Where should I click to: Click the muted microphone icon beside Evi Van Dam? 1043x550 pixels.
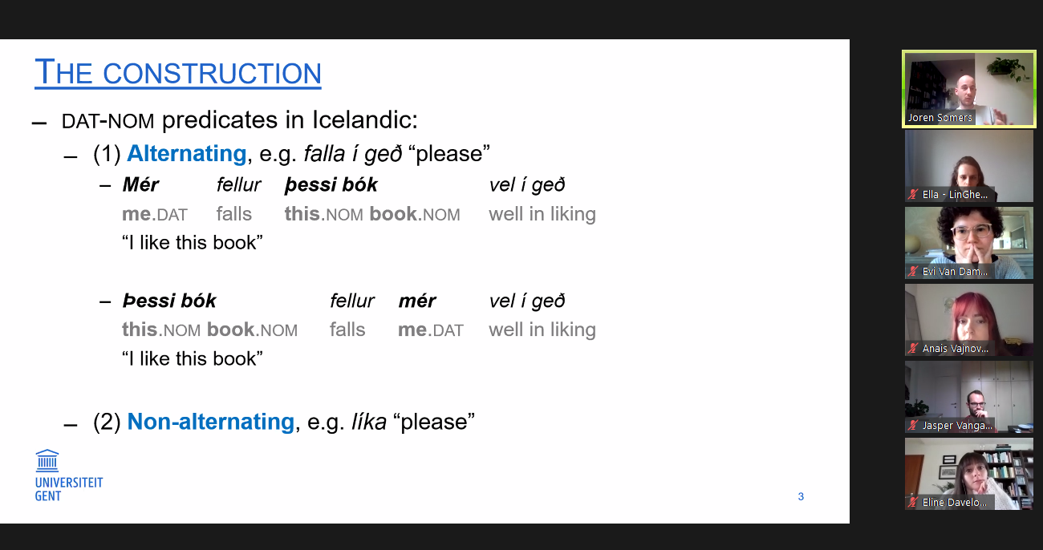tap(913, 272)
